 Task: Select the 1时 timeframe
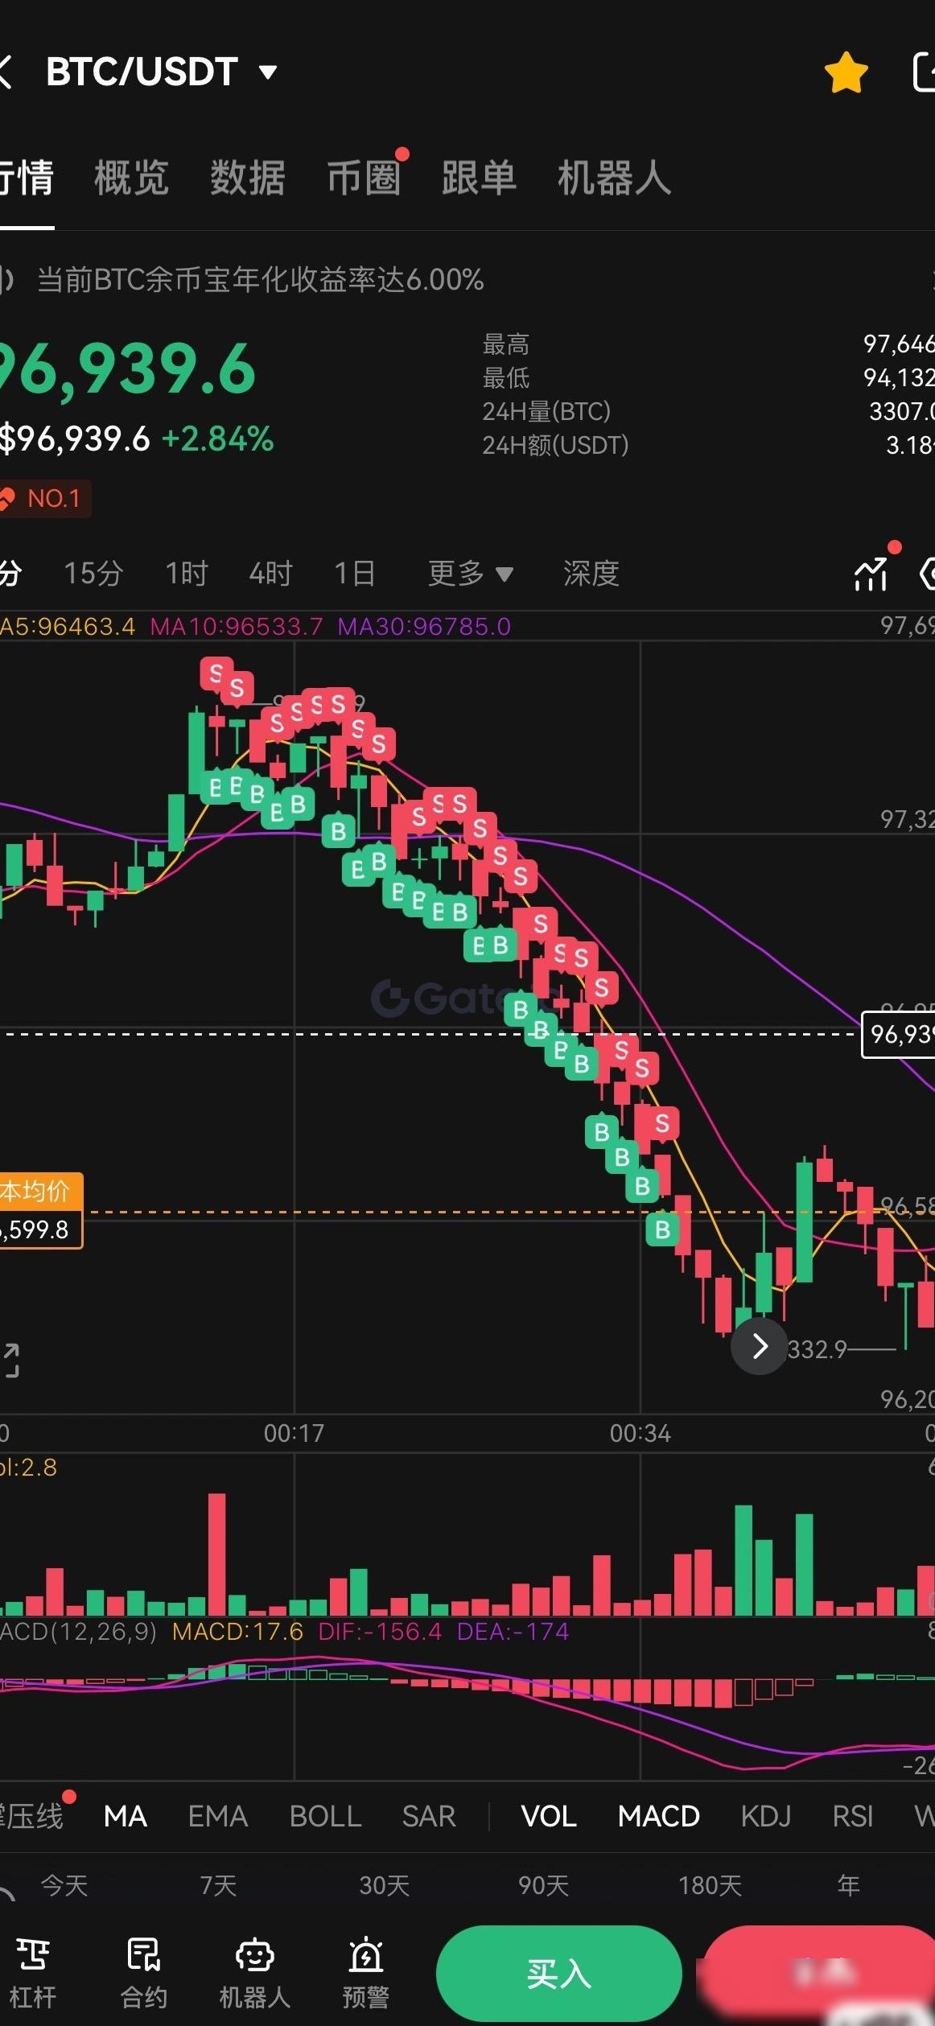pyautogui.click(x=187, y=574)
